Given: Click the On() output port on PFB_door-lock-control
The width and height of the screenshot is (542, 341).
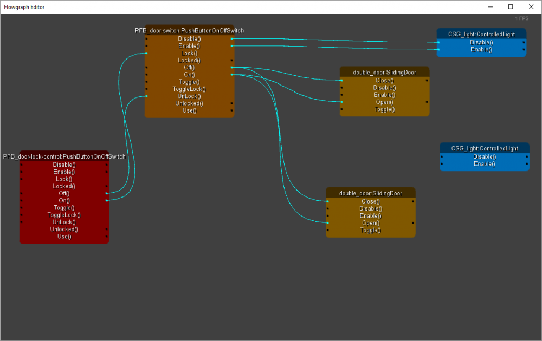Looking at the screenshot, I should pyautogui.click(x=107, y=200).
